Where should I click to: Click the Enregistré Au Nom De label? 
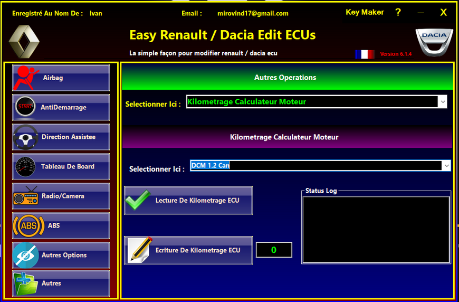click(x=47, y=14)
